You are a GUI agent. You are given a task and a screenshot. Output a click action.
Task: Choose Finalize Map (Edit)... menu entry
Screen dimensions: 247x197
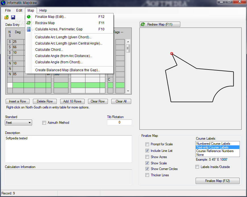pyautogui.click(x=69, y=17)
